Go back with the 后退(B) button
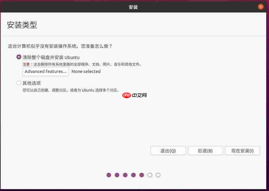 (205, 151)
